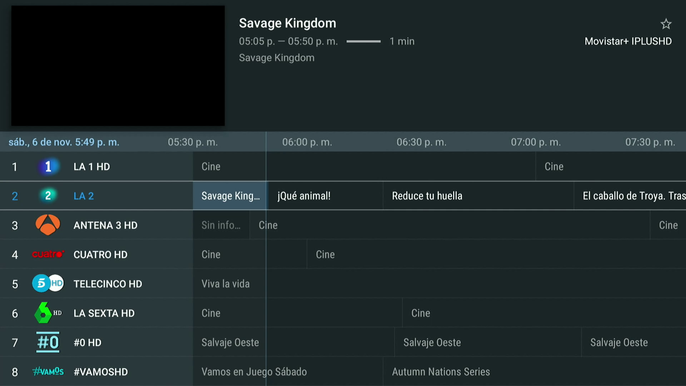Viewport: 686px width, 386px height.
Task: Click the current date and time label
Action: (64, 142)
